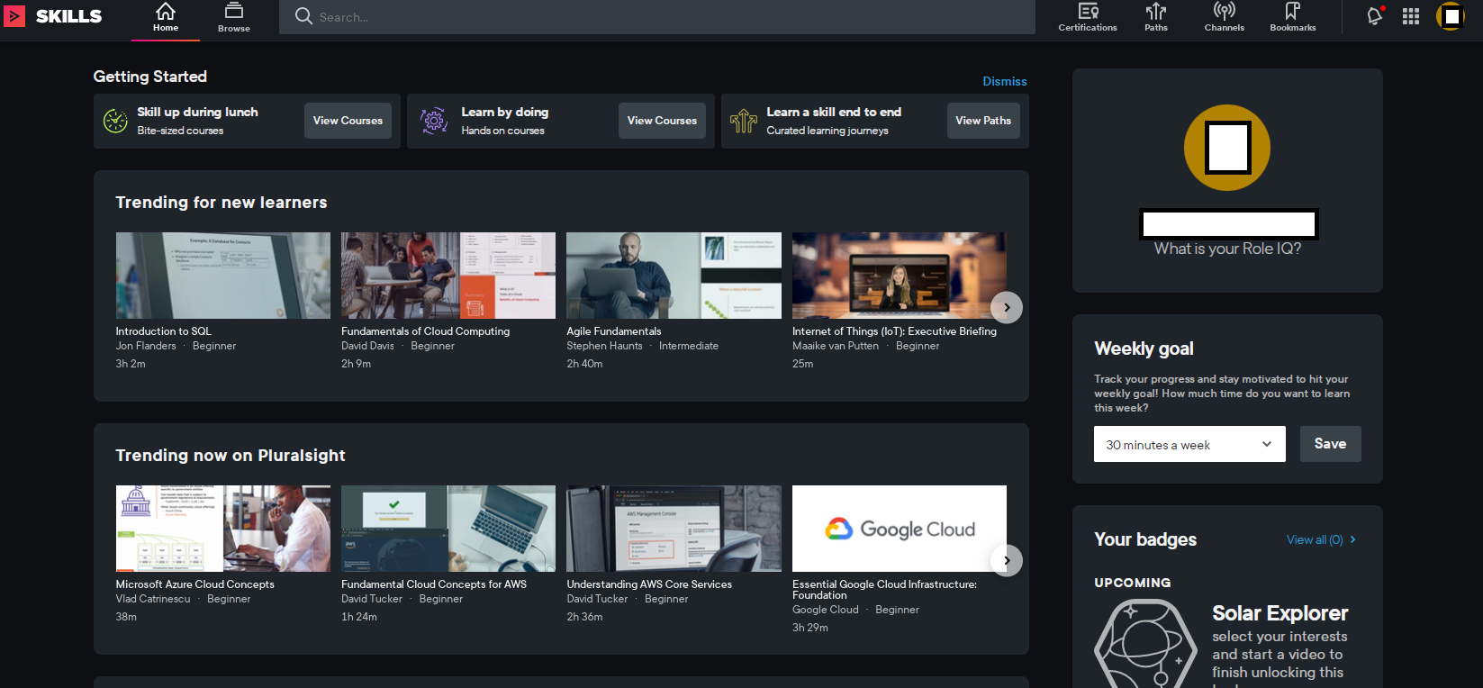Screen dimensions: 1483x688
Task: Save the weekly goal
Action: click(1330, 444)
